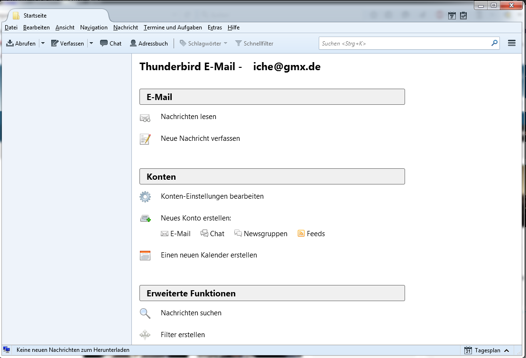Viewport: 526px width, 358px height.
Task: Open the Schlagwörter dropdown
Action: click(203, 43)
